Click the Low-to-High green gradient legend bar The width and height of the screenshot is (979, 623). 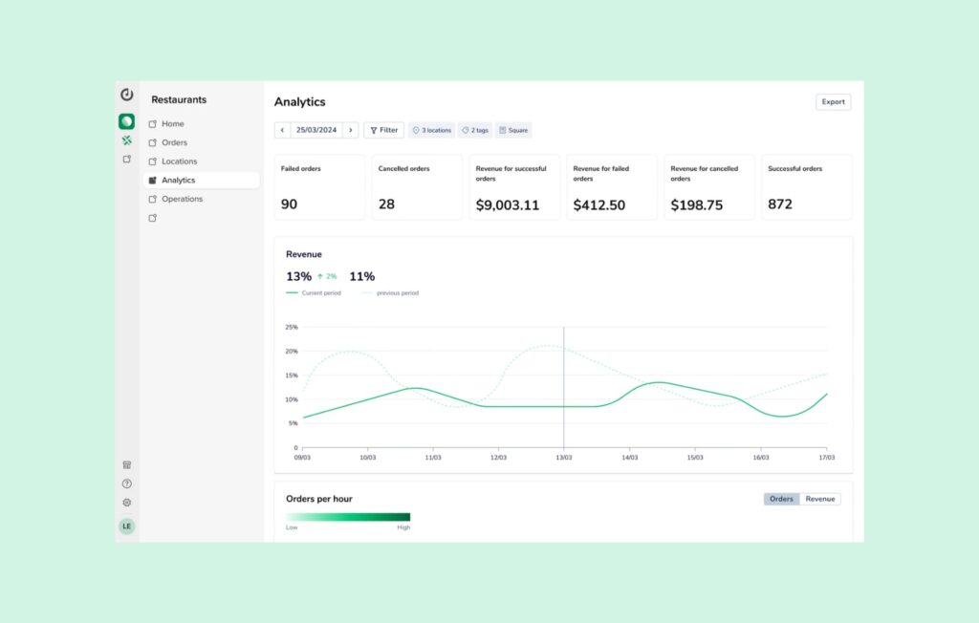348,517
